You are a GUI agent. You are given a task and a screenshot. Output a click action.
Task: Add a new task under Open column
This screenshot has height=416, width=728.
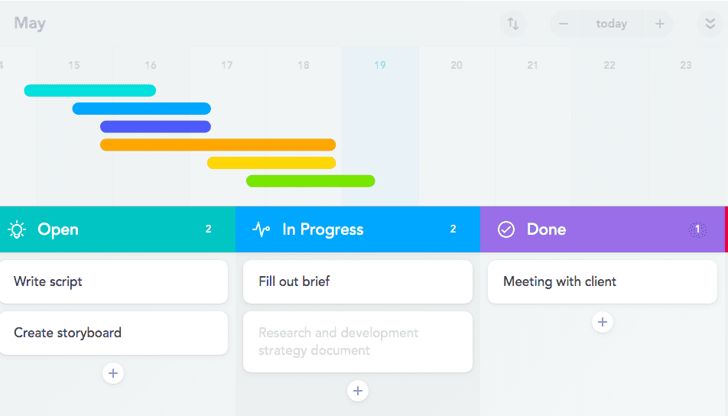coord(113,373)
